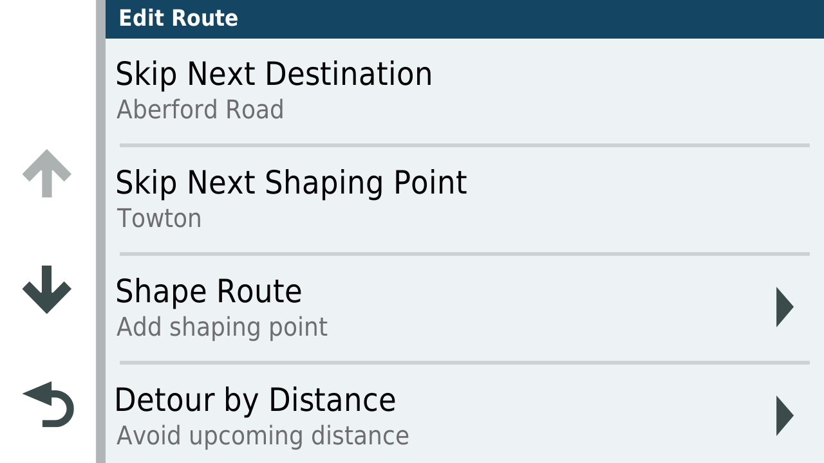Tap the Towton shaping point subtitle
824x463 pixels.
tap(159, 219)
